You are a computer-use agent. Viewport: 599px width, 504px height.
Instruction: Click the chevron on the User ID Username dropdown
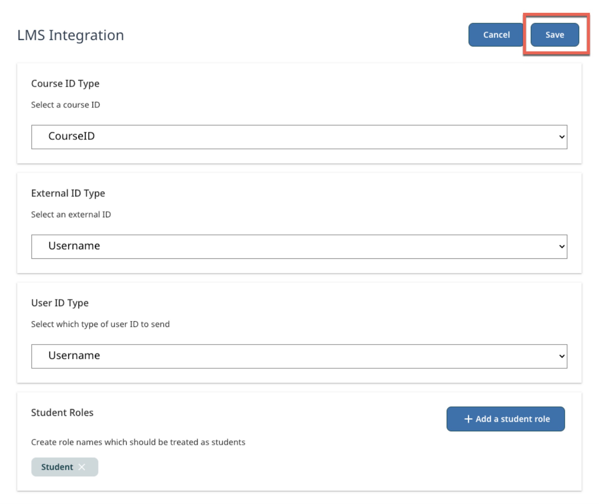point(562,356)
